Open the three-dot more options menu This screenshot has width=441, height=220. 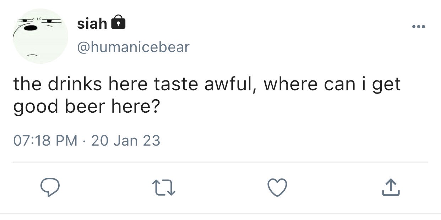419,27
